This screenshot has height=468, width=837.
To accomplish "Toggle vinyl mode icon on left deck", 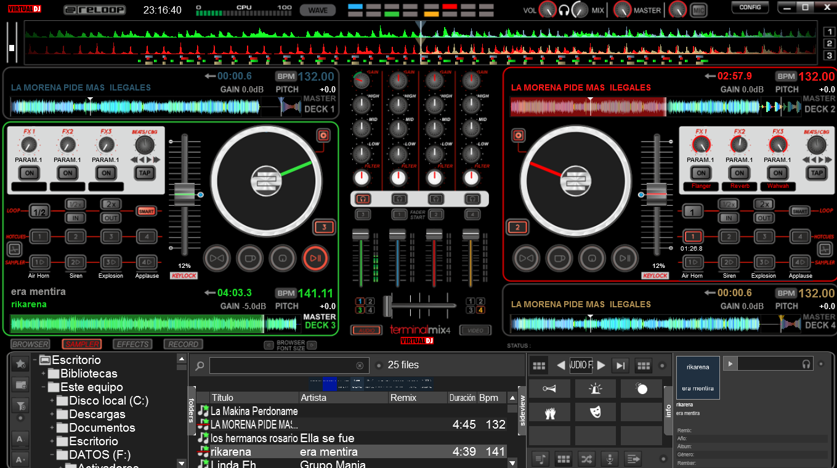I will pos(323,135).
